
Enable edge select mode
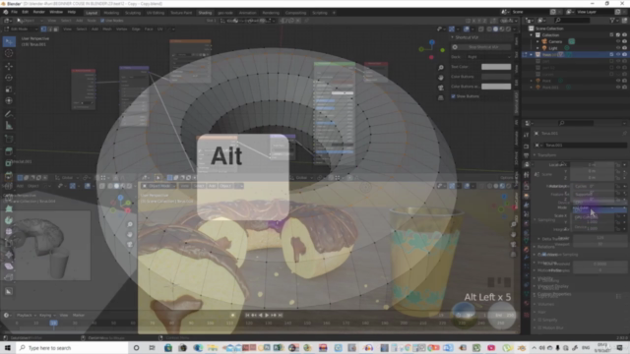50,29
